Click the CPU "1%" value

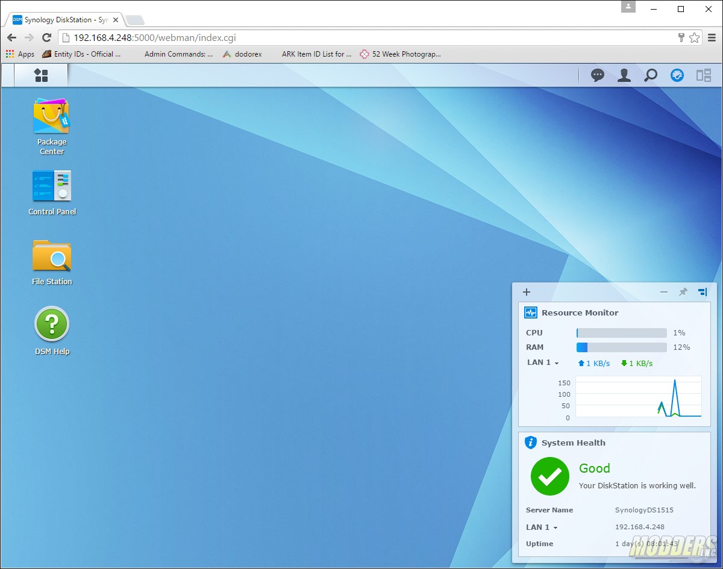(680, 333)
